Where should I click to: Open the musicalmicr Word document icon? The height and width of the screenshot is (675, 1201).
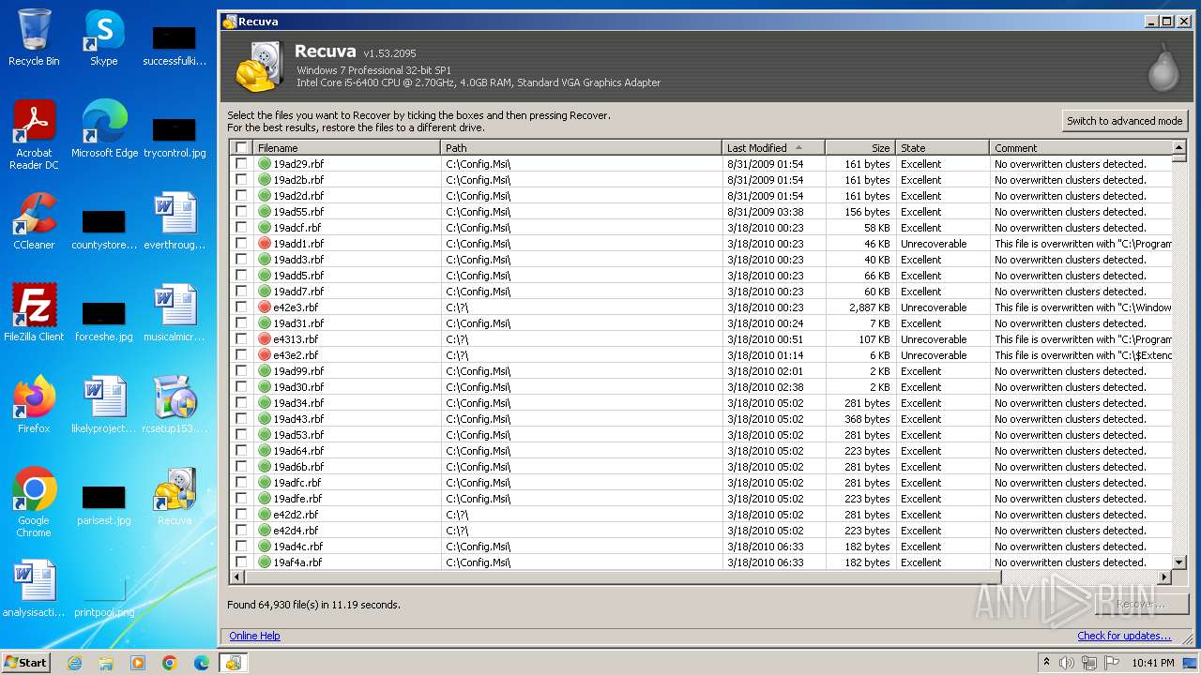tap(175, 313)
